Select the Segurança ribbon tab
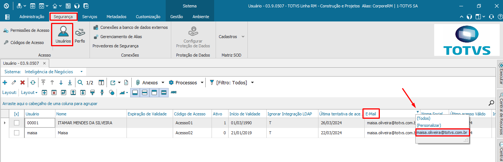 coord(63,17)
